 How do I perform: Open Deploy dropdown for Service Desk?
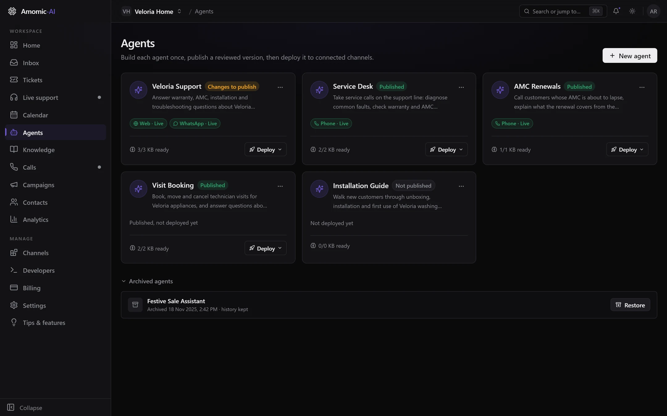coord(446,149)
